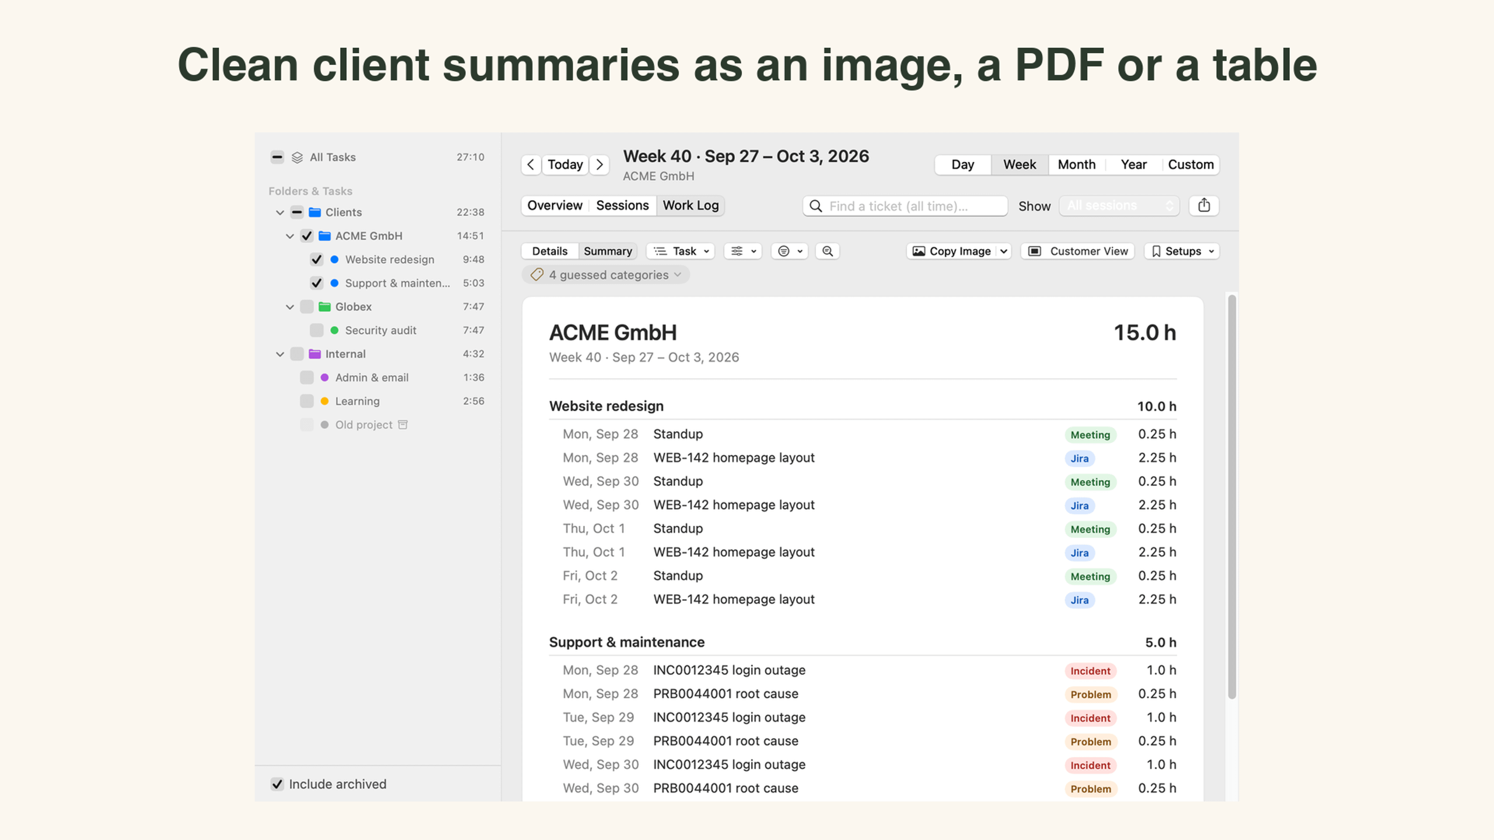Switch to the Details view

pos(549,251)
